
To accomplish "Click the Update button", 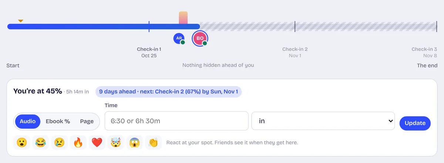I will [415, 123].
